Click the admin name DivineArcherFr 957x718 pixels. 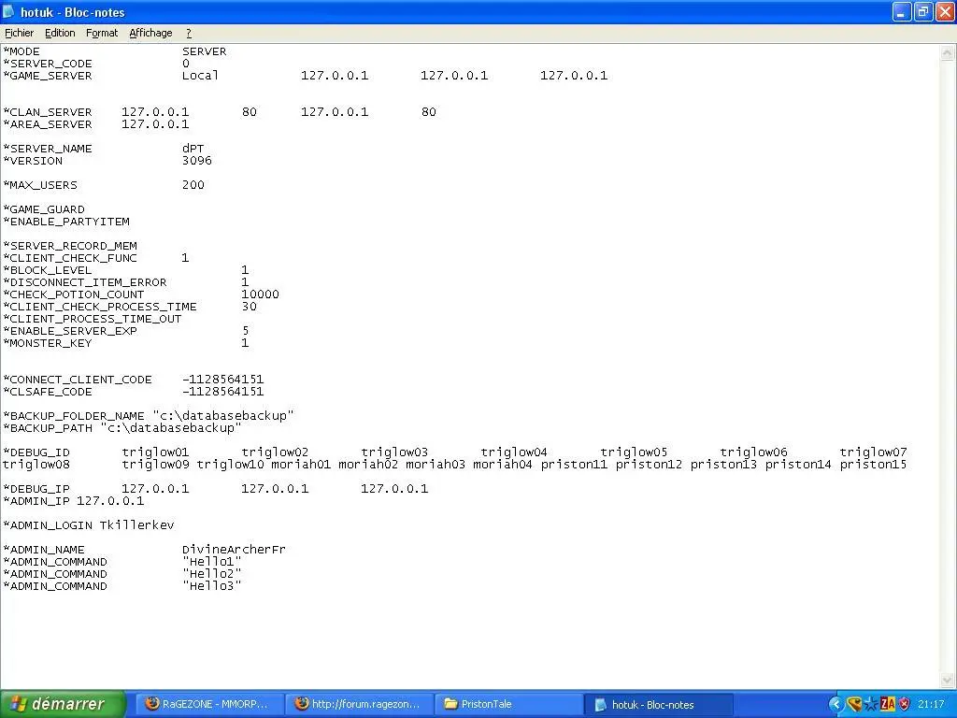pos(234,550)
